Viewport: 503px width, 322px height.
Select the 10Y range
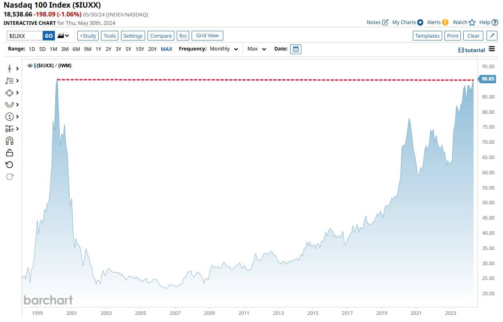click(139, 49)
